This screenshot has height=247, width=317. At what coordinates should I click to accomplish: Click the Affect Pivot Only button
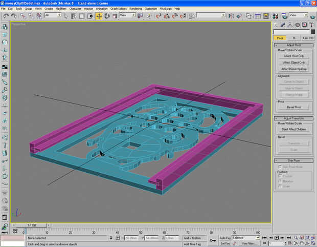(x=293, y=56)
